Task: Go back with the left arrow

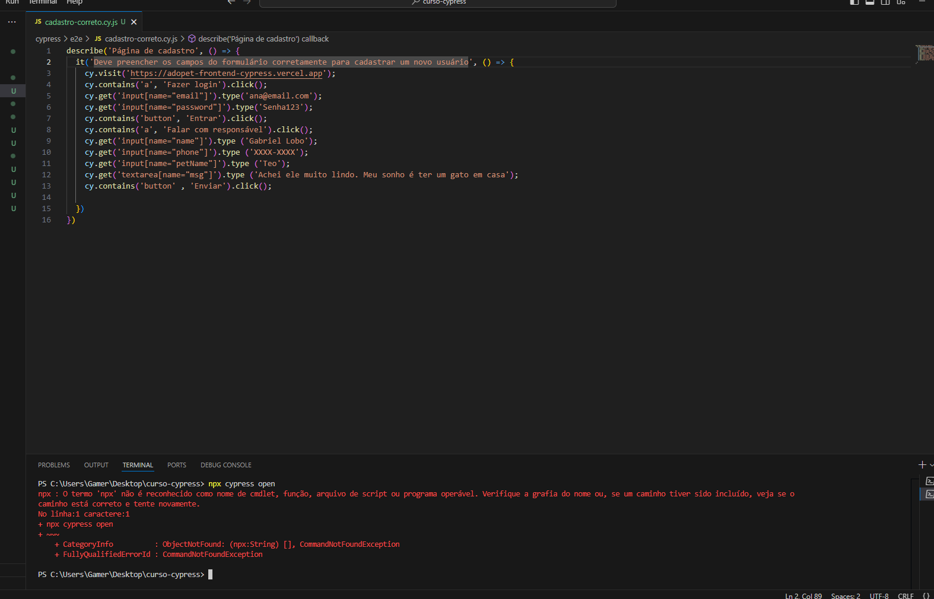Action: tap(231, 2)
